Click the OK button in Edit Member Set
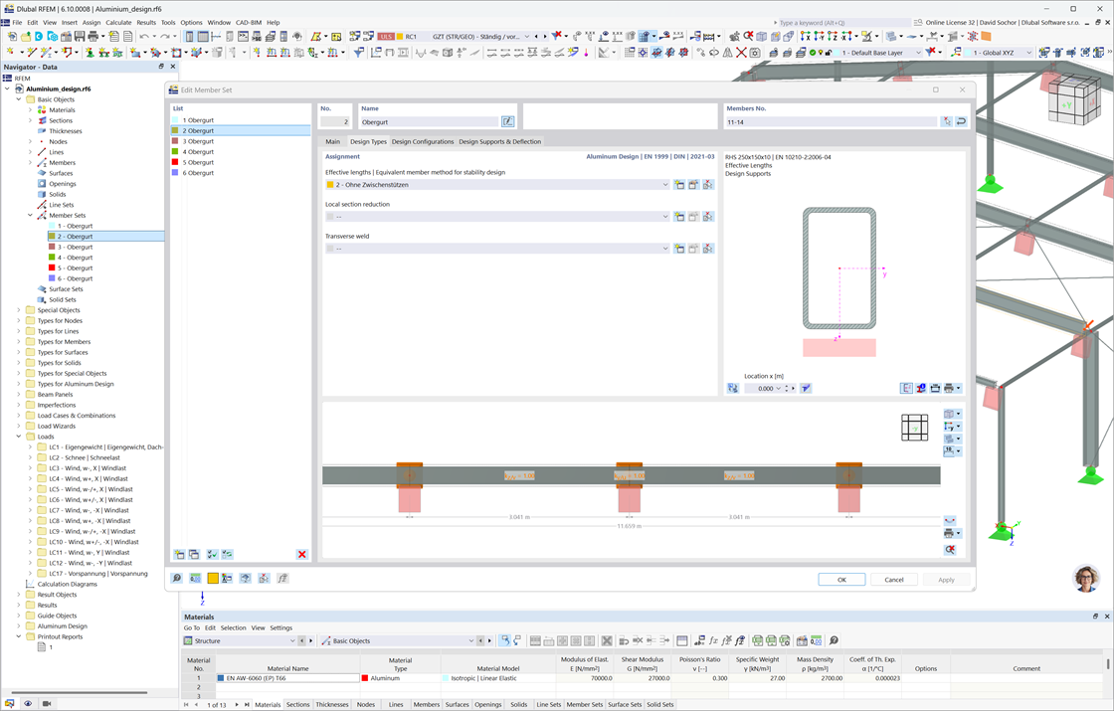 (841, 579)
